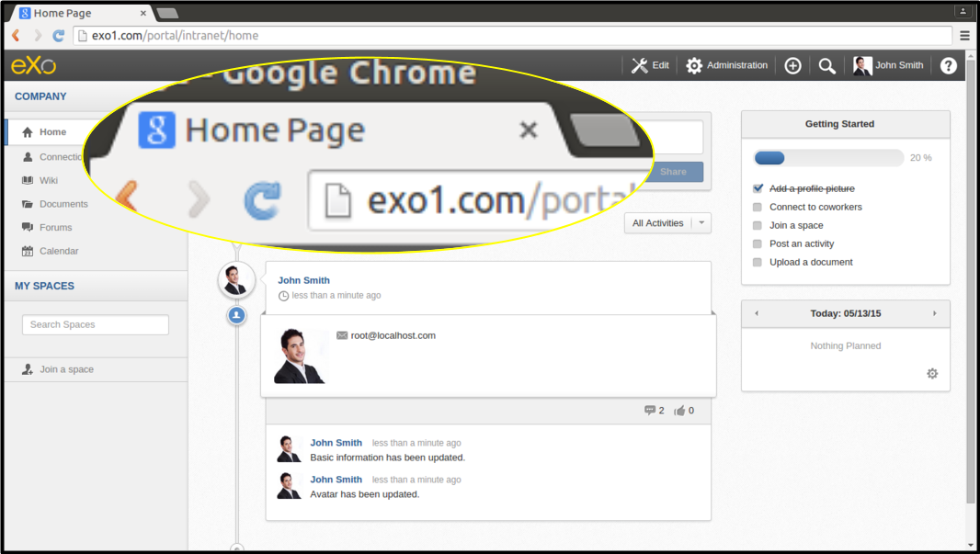Toggle Upload a document checkbox
This screenshot has width=980, height=554.
[x=758, y=263]
